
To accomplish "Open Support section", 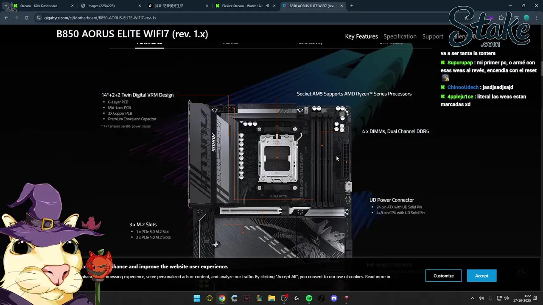I will pos(433,36).
